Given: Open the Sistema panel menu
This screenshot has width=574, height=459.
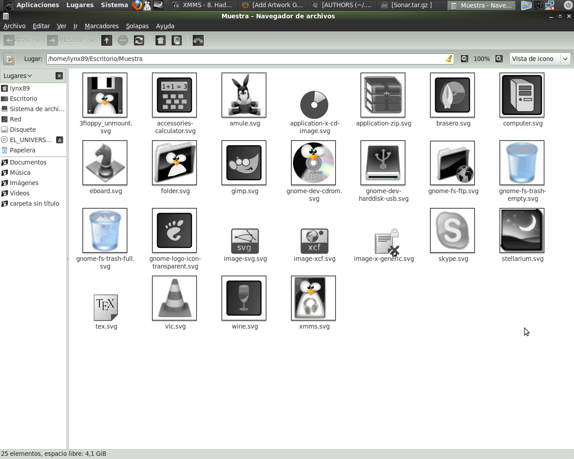Looking at the screenshot, I should (x=114, y=5).
